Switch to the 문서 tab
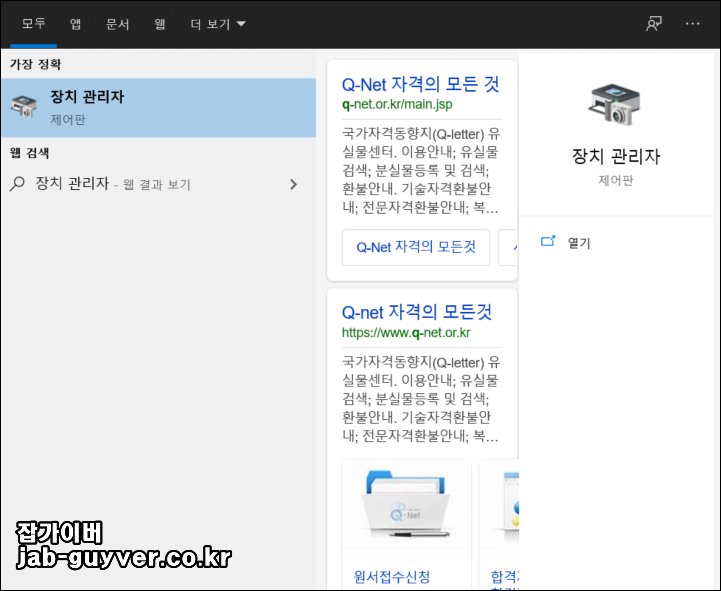This screenshot has height=591, width=721. coord(117,24)
